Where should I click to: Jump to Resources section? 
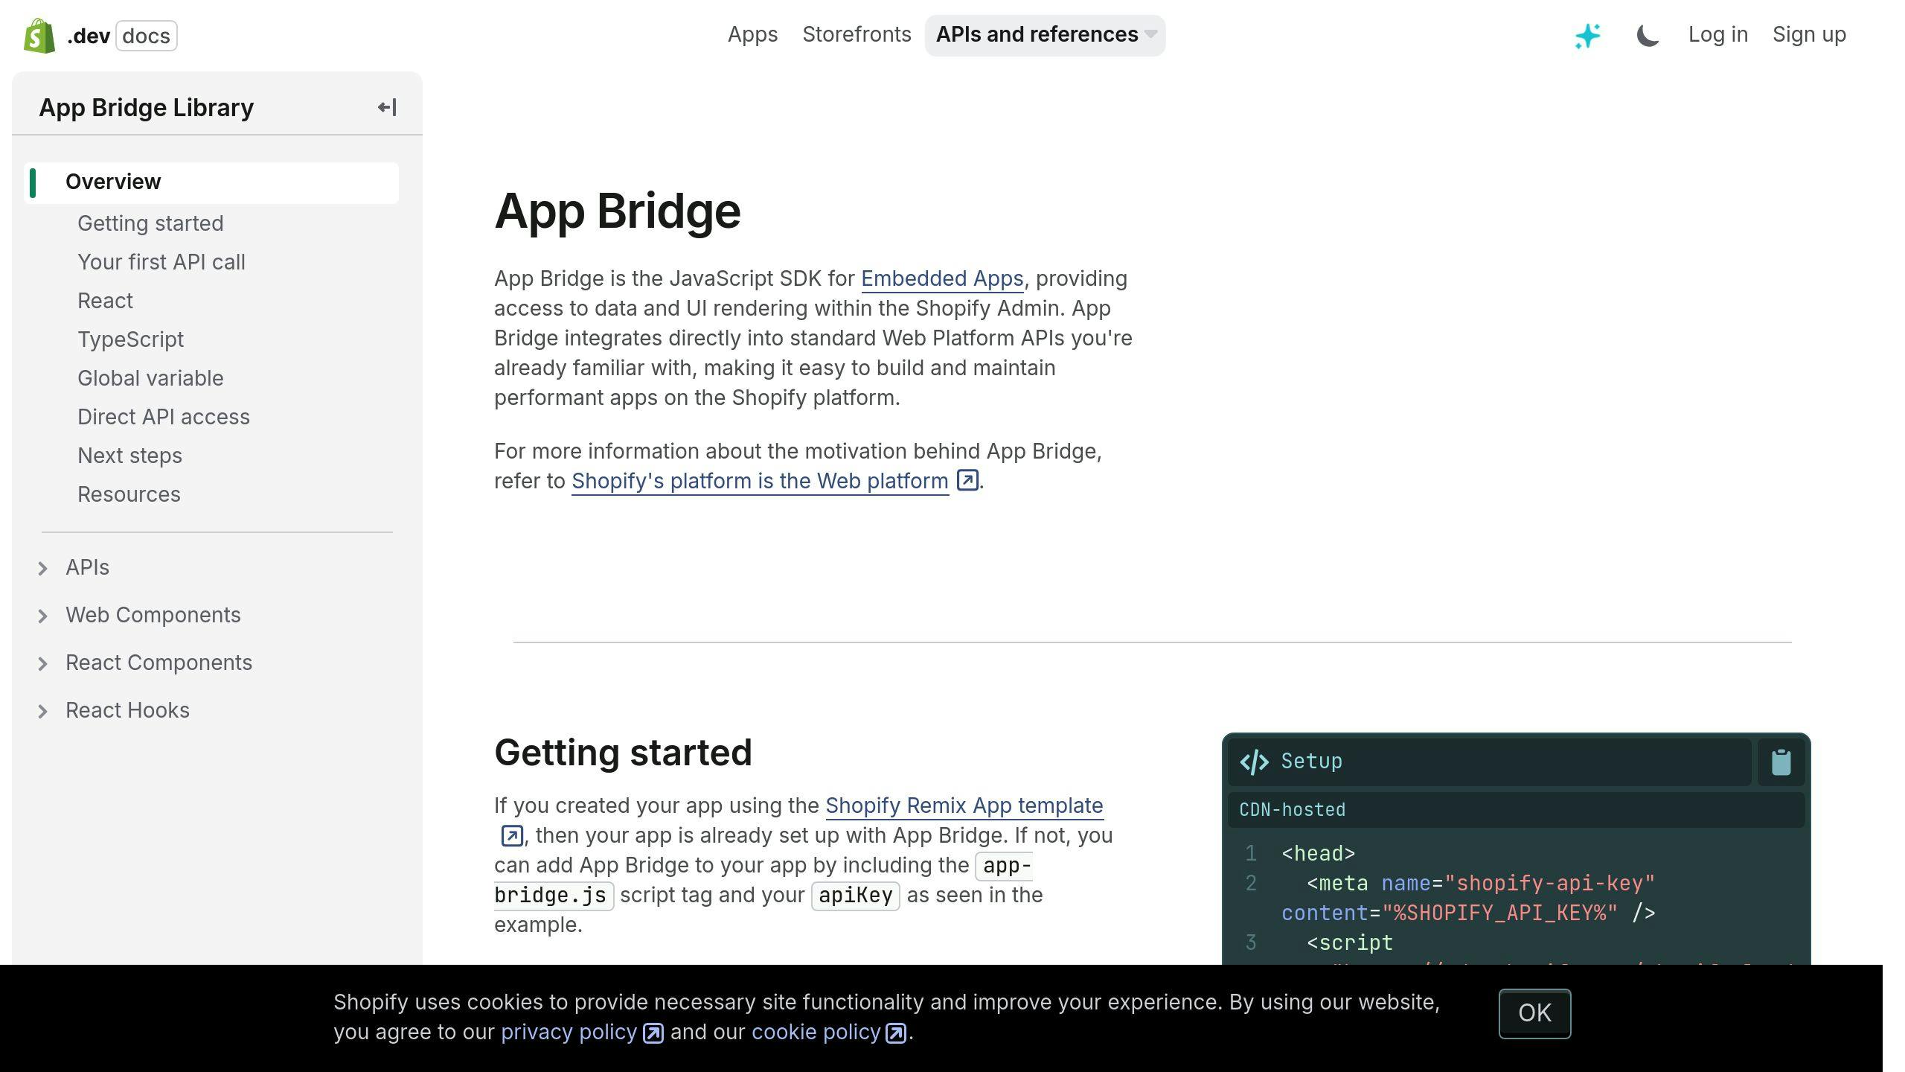point(129,494)
